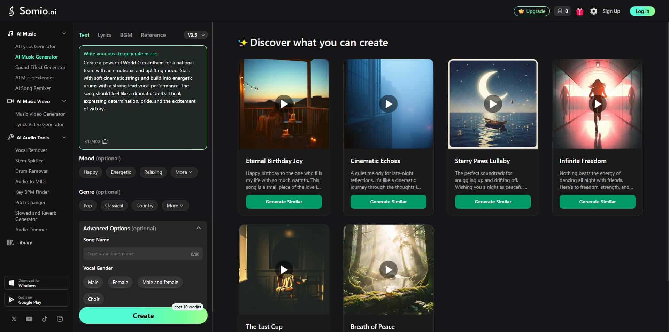Click the Upgrade button

click(532, 11)
